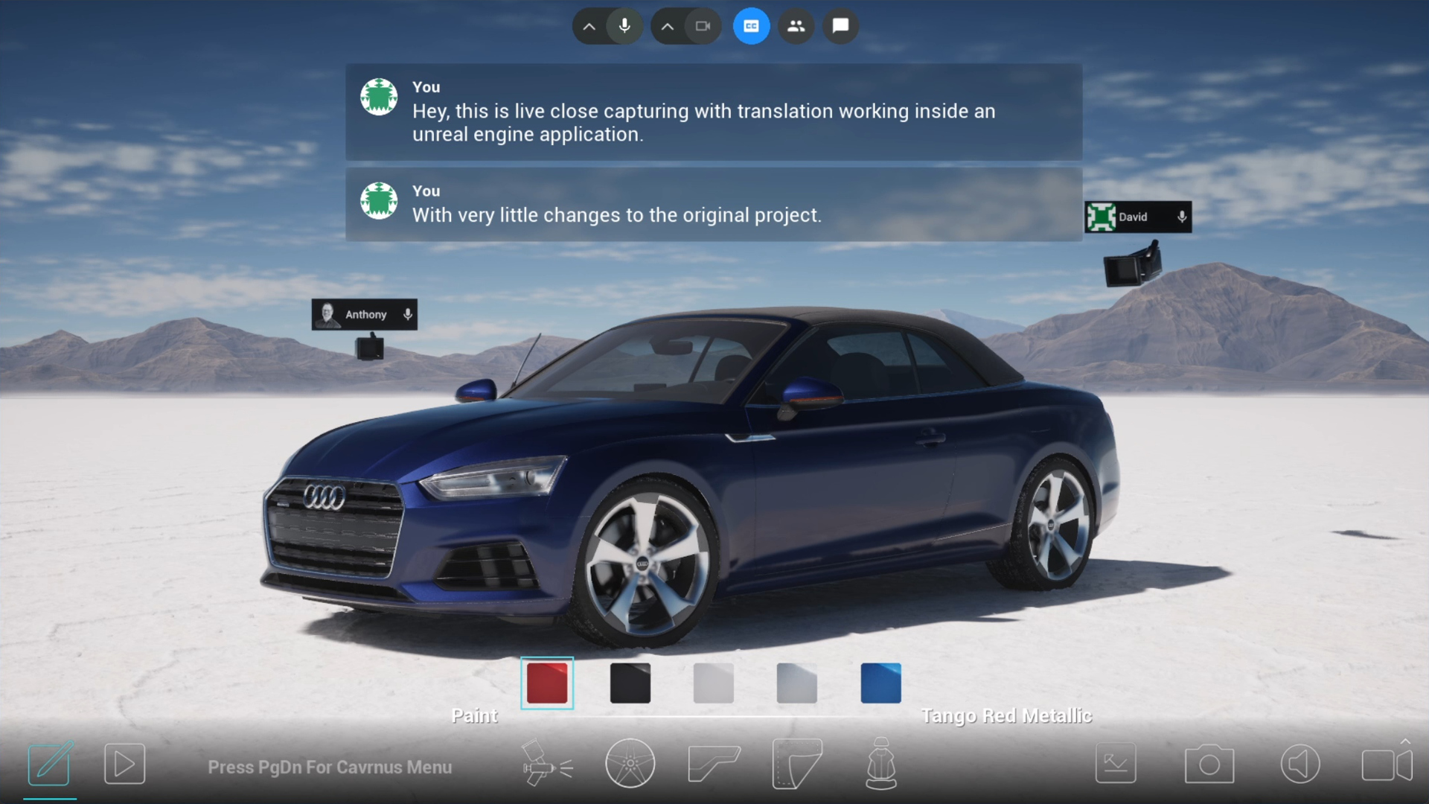Image resolution: width=1429 pixels, height=804 pixels.
Task: Click David's microphone indicator
Action: click(x=1182, y=217)
